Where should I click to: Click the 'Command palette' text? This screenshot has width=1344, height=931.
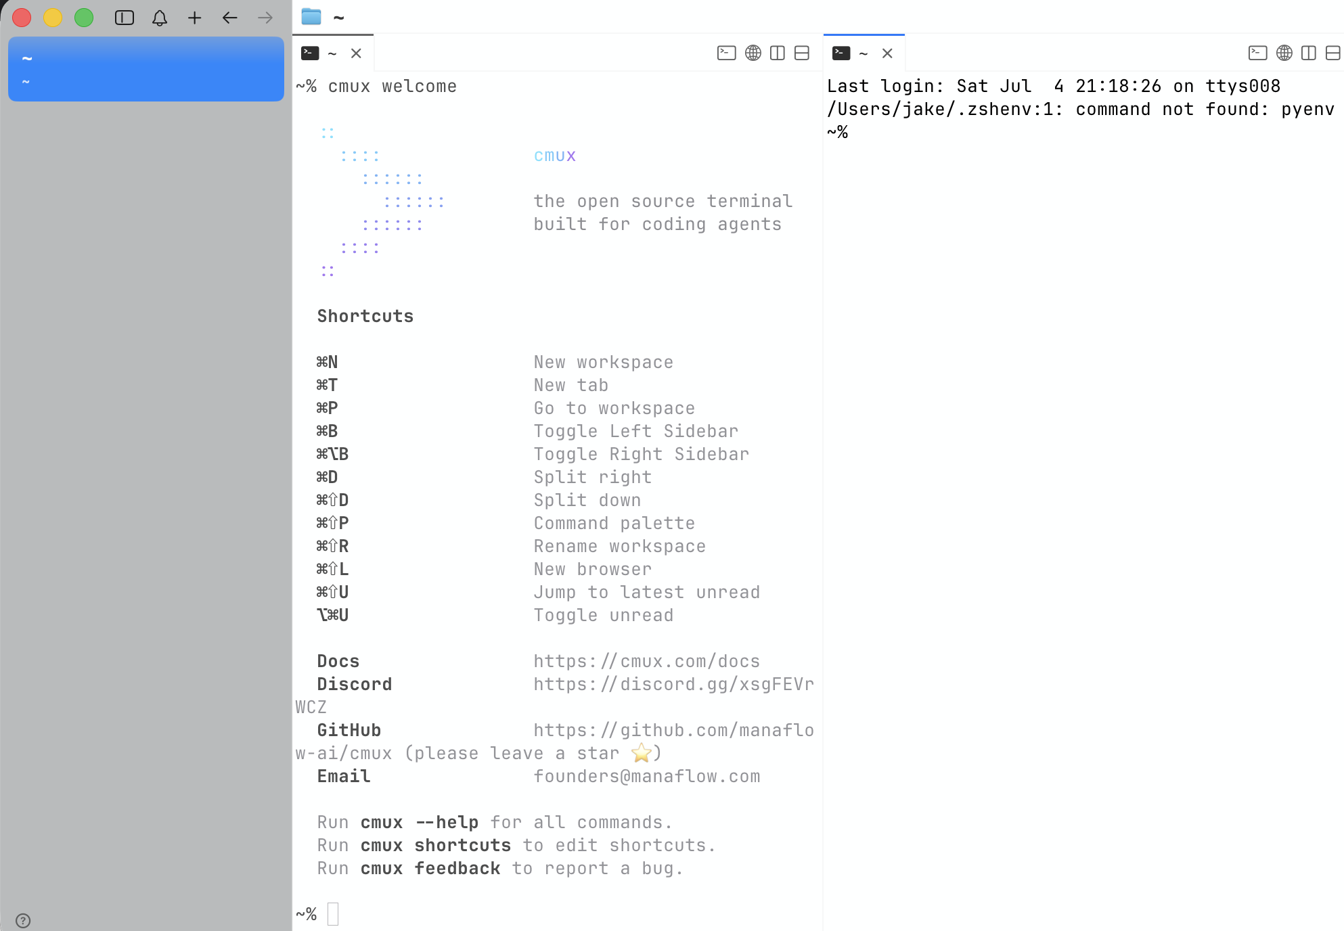(614, 523)
